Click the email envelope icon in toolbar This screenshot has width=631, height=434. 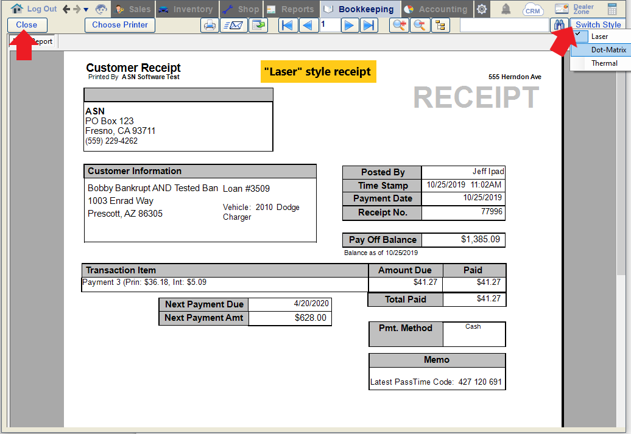click(234, 25)
